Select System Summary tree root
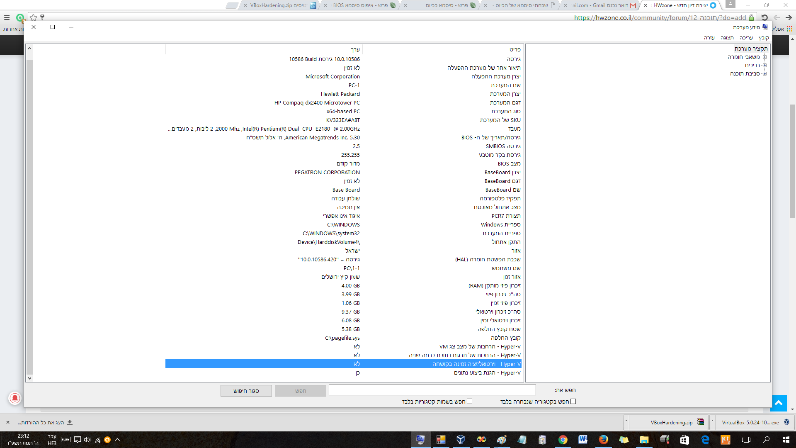 pyautogui.click(x=751, y=49)
